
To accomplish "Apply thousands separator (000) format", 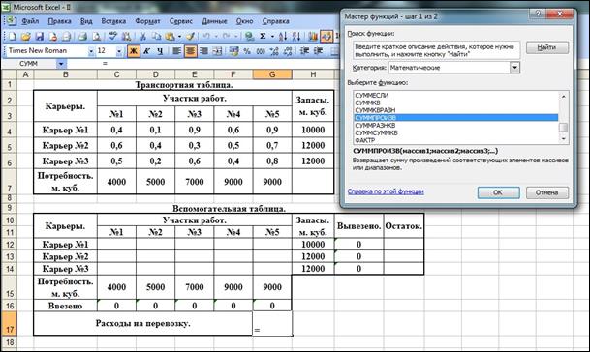I will click(261, 50).
